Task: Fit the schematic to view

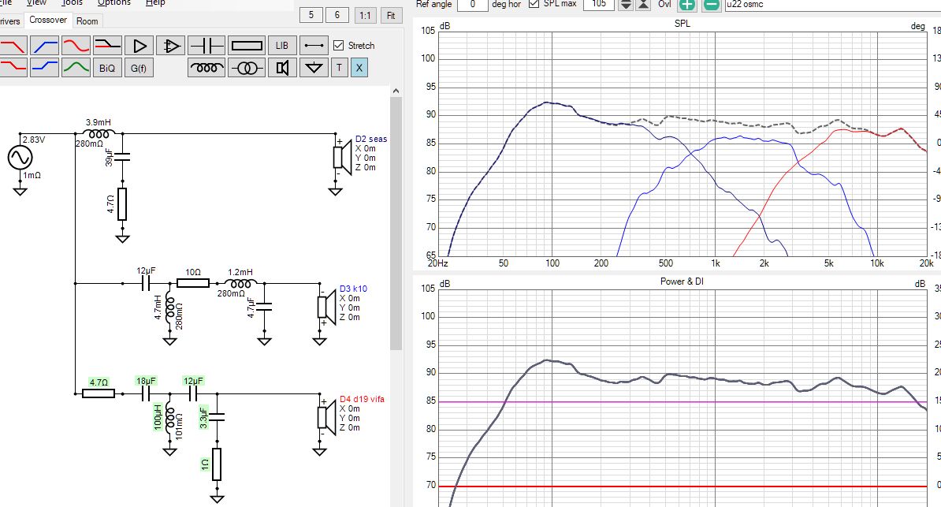Action: click(391, 16)
